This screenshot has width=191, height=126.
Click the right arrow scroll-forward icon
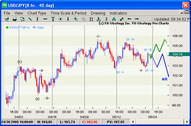coord(137,19)
